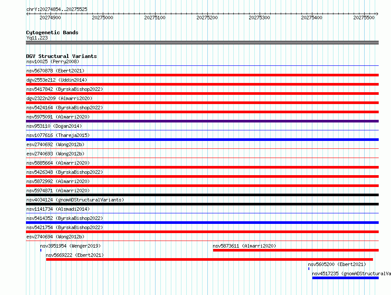Click the right arrow end of ruler
This screenshot has height=295, width=391.
pyautogui.click(x=377, y=14)
